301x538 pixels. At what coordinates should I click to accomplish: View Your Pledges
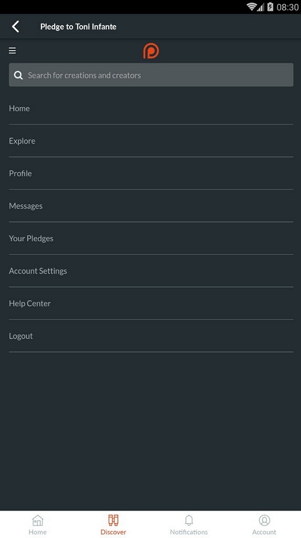(151, 238)
